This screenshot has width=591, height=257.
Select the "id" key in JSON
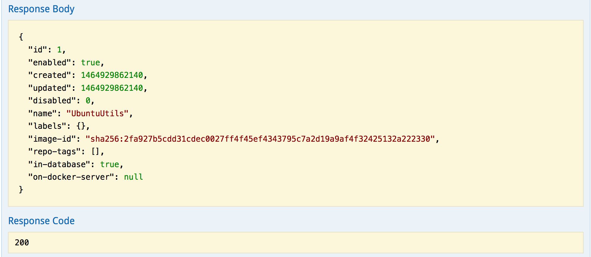click(x=38, y=50)
